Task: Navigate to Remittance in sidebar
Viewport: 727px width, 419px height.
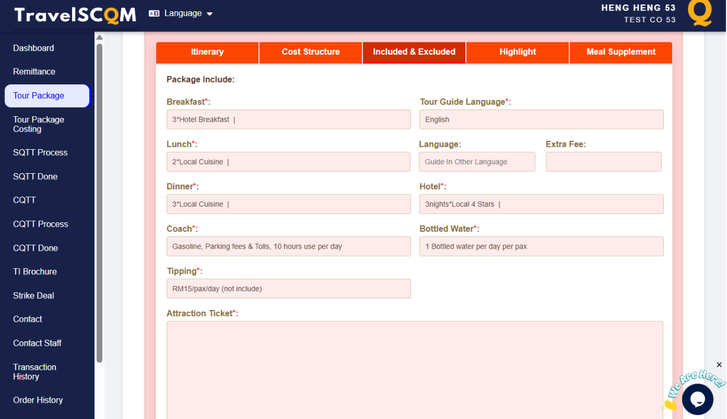Action: point(34,72)
